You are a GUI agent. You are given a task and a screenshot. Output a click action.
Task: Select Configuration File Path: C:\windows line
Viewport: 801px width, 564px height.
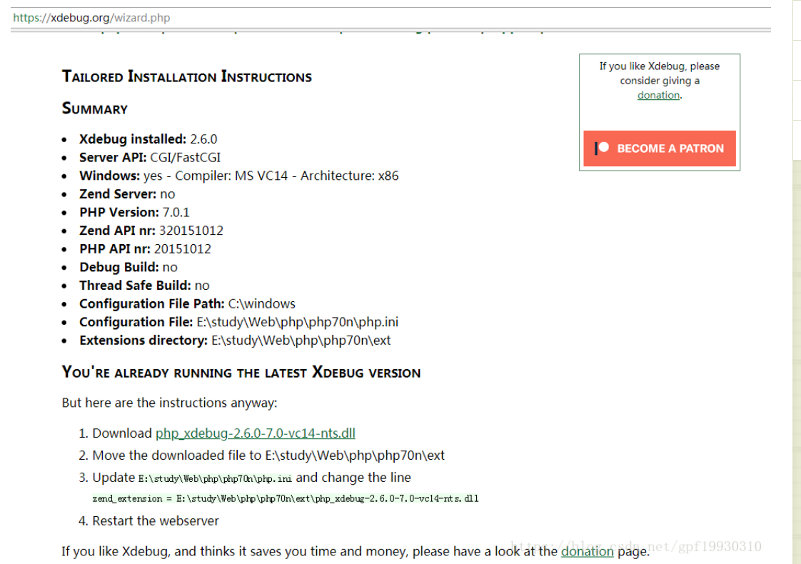pos(187,303)
